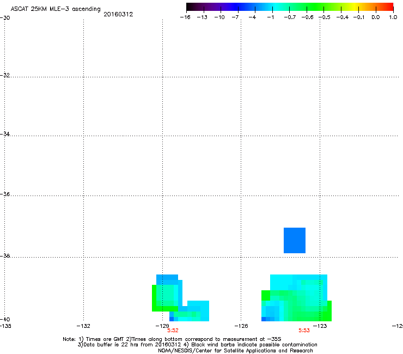Click the 0.0 color scale label
This screenshot has width=403, height=354.
coord(376,17)
